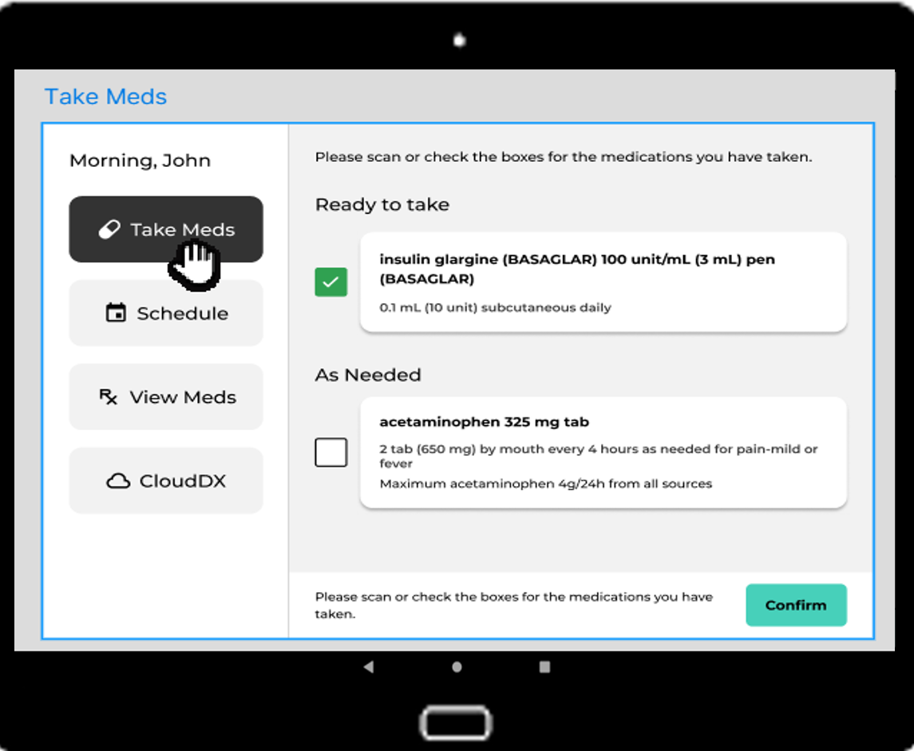Click the "Morning, John" greeting
Viewport: 914px width, 751px height.
click(x=140, y=160)
